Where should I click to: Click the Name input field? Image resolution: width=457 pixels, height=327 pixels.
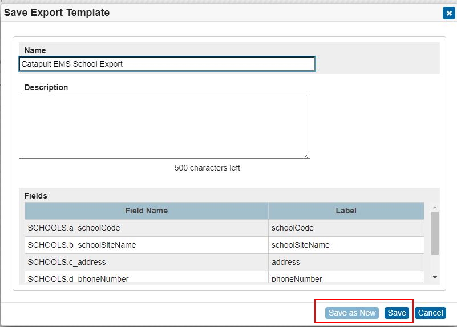[167, 64]
